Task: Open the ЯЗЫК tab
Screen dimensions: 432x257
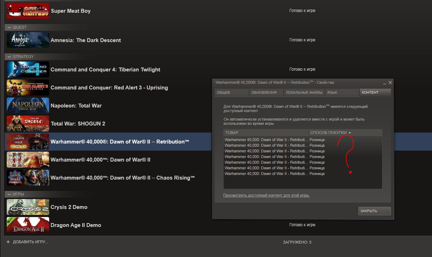Action: pyautogui.click(x=342, y=92)
